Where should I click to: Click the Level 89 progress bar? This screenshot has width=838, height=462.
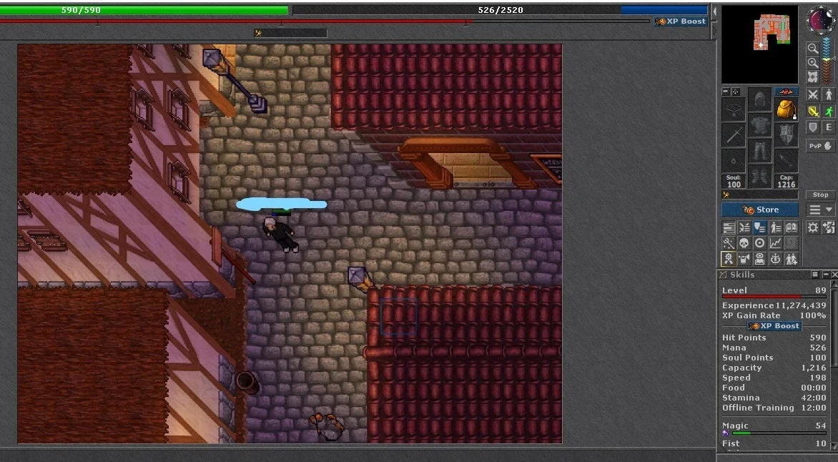(x=774, y=296)
